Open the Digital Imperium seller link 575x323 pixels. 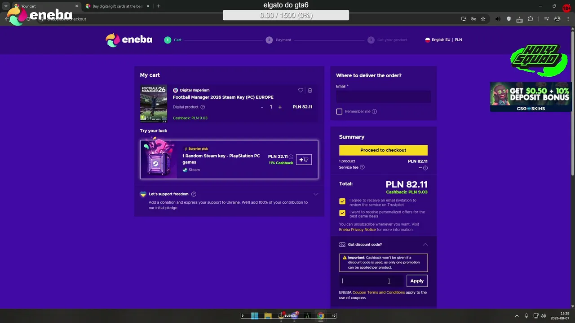point(195,90)
